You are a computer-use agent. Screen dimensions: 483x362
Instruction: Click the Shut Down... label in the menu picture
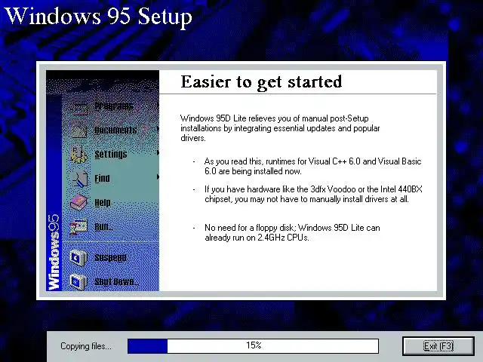coord(116,281)
